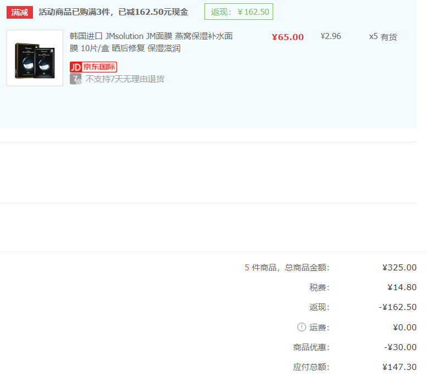Click the -¥30.00 product discount amount
The width and height of the screenshot is (427, 382).
click(400, 347)
